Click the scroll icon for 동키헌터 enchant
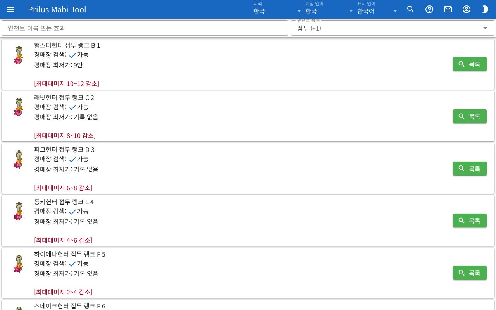Viewport: 496px width, 310px height. click(x=19, y=212)
